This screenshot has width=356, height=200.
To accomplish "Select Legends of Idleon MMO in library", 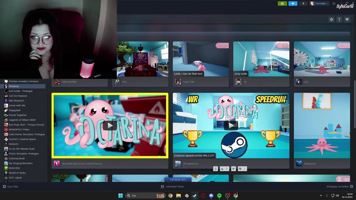I will (23, 120).
